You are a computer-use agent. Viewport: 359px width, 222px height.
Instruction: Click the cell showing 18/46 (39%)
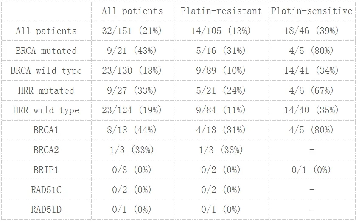(x=312, y=31)
